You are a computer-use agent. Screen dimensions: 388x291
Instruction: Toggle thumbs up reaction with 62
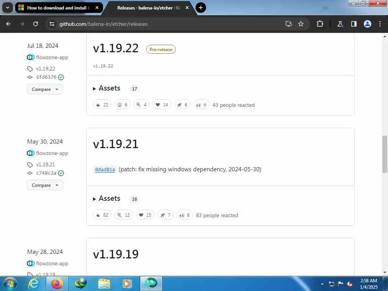coord(102,215)
